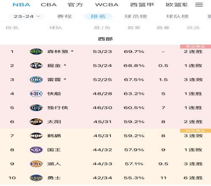Viewport: 211px width, 186px height.
Task: Click the 48/28 record cell
Action: click(x=103, y=94)
